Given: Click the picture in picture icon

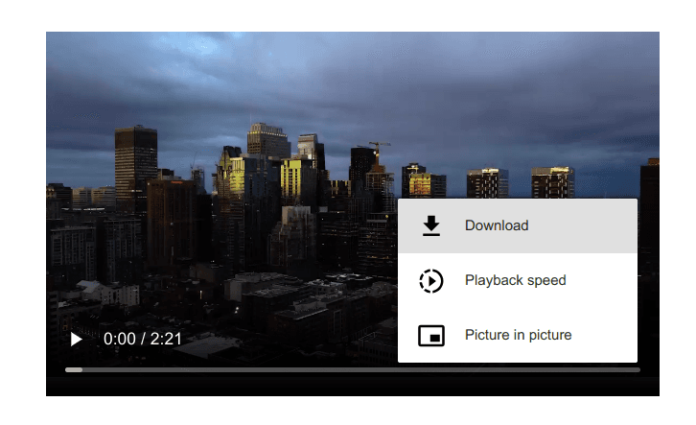Looking at the screenshot, I should point(431,336).
